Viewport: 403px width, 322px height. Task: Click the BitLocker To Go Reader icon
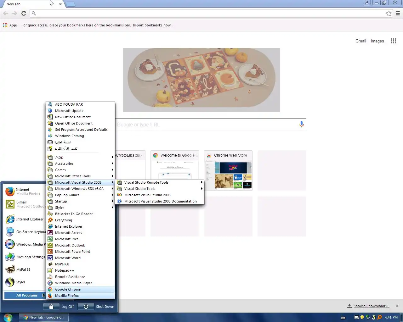click(x=50, y=214)
